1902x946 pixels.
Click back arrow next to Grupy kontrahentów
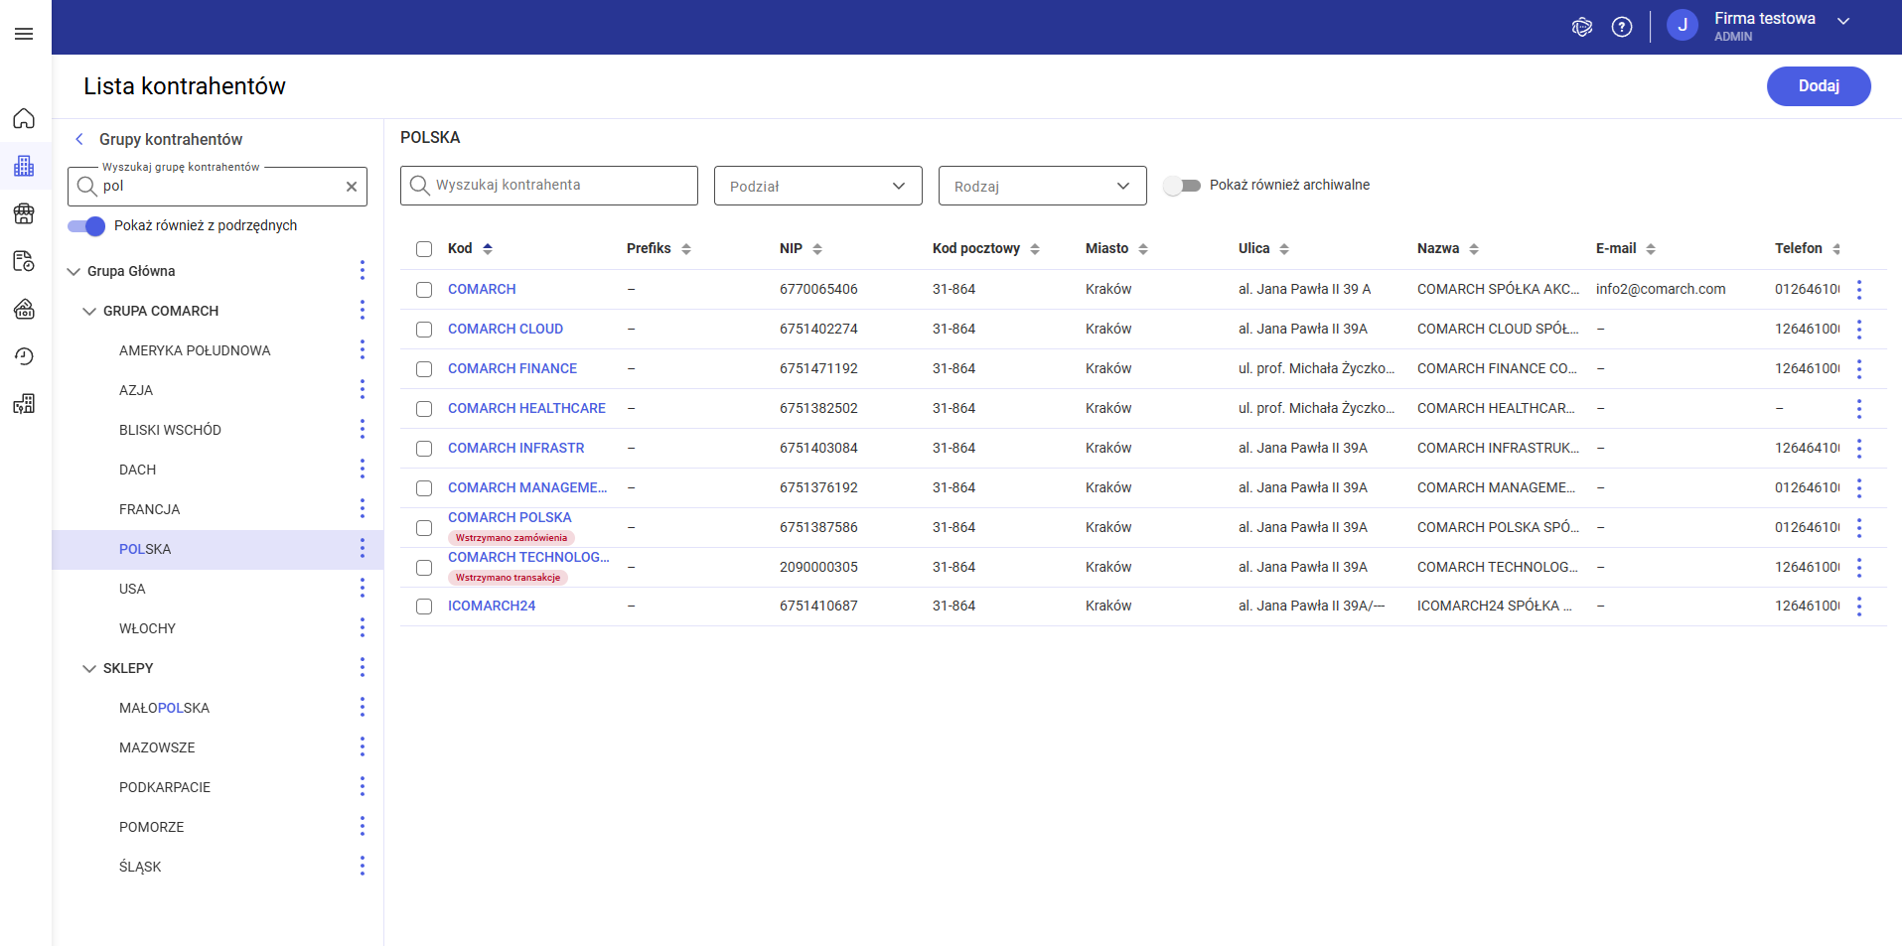click(x=79, y=139)
